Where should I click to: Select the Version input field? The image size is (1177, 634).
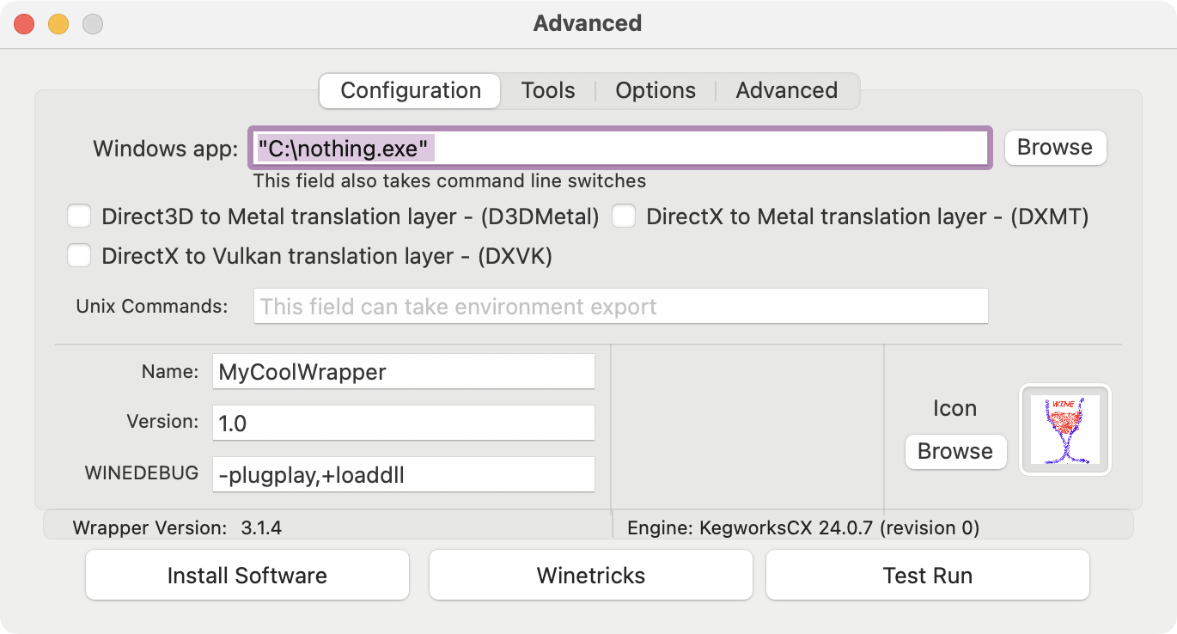[x=403, y=423]
